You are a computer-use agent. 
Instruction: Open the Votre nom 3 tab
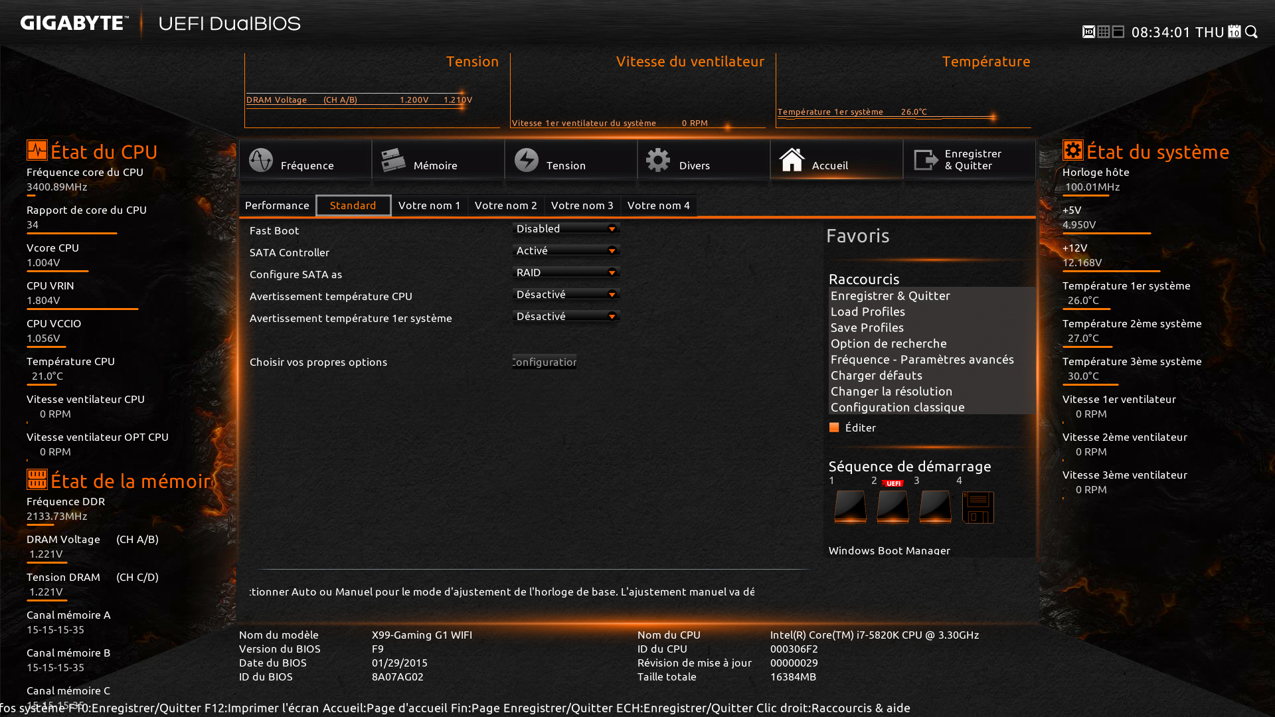[582, 205]
